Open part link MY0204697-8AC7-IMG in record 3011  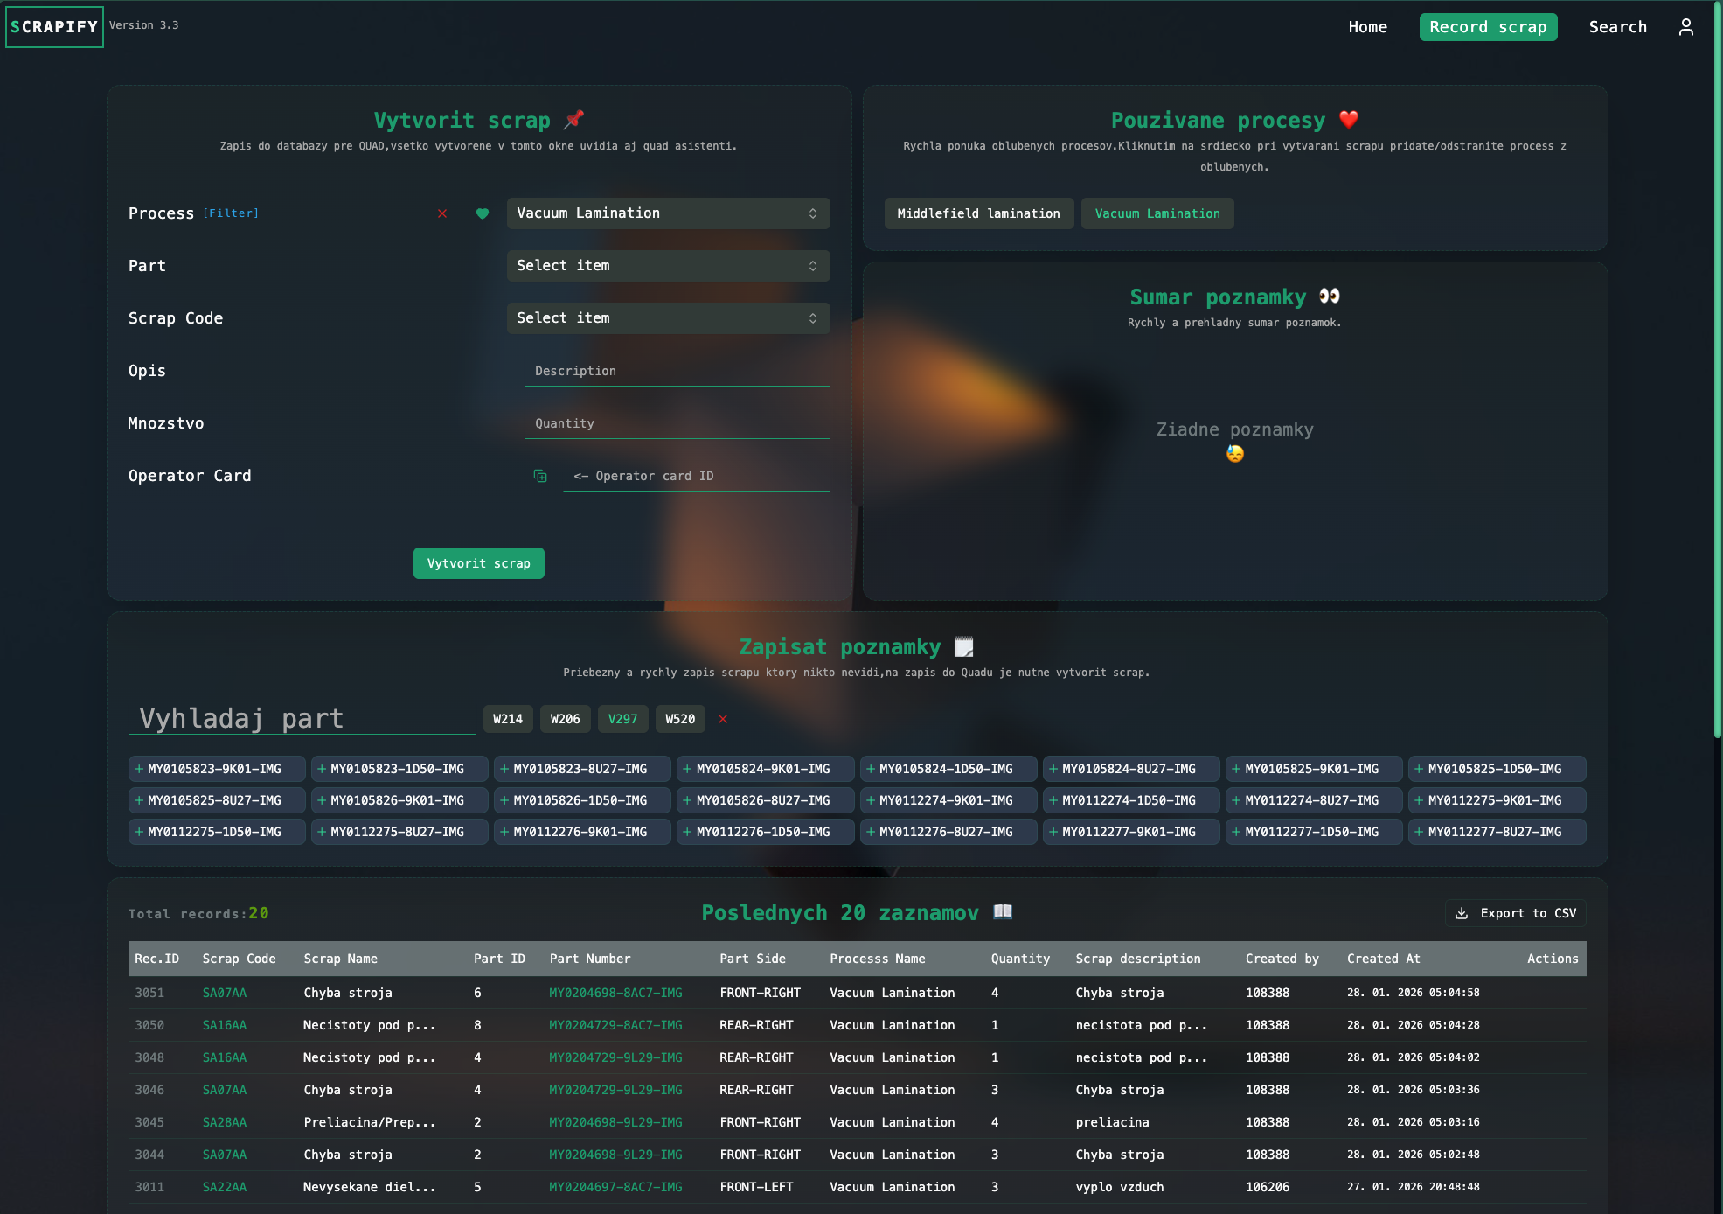click(615, 1187)
